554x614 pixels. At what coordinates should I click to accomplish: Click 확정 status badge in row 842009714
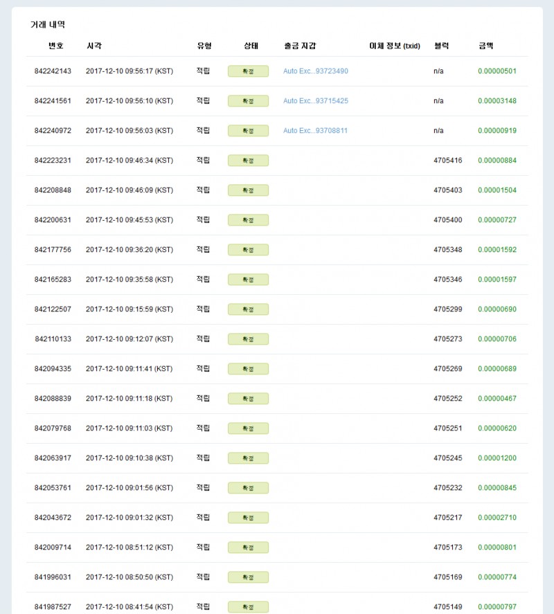[248, 548]
